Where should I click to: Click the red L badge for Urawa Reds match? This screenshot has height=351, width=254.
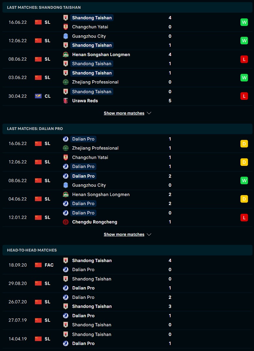[x=244, y=96]
